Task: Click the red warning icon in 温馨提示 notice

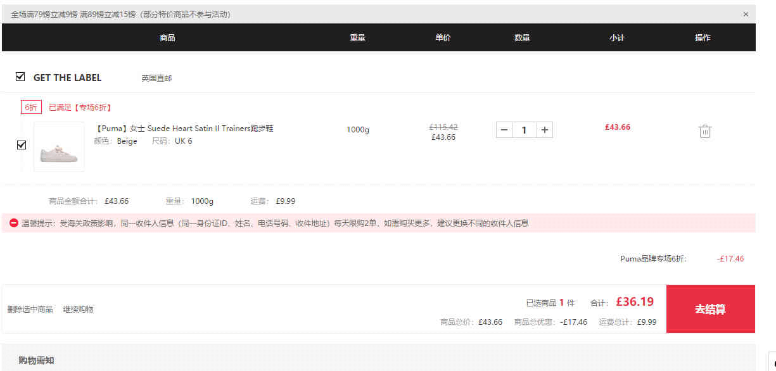Action: click(14, 223)
